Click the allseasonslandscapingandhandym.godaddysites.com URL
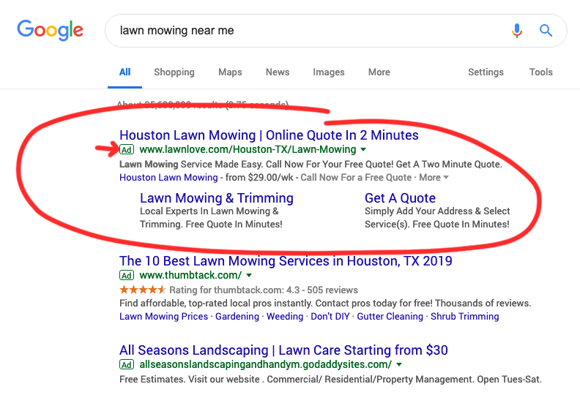The image size is (580, 403). tap(265, 364)
